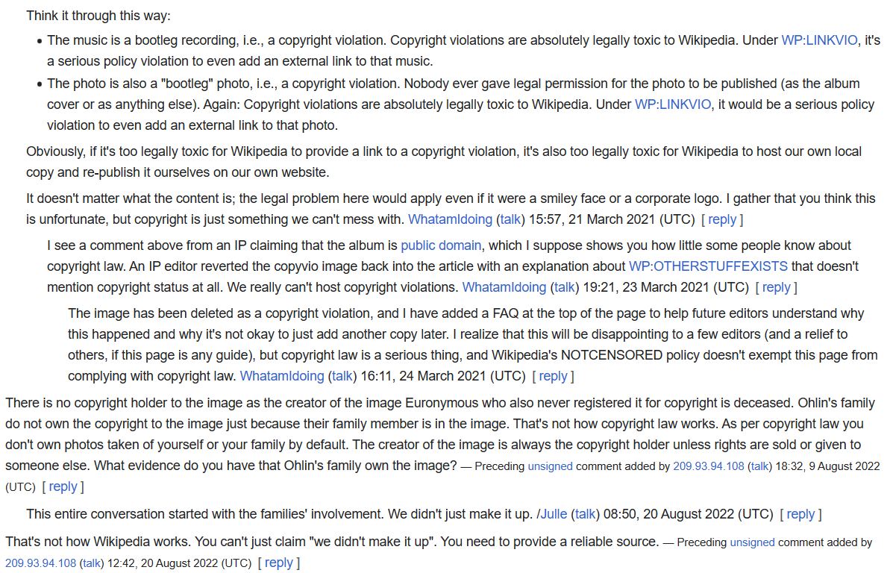Open WhatamIdoing's user link in the 19:21 comment
This screenshot has height=573, width=890.
tap(504, 287)
